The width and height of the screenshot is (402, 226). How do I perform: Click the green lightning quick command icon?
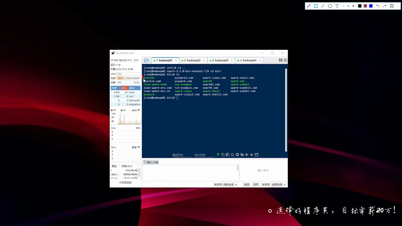click(218, 155)
